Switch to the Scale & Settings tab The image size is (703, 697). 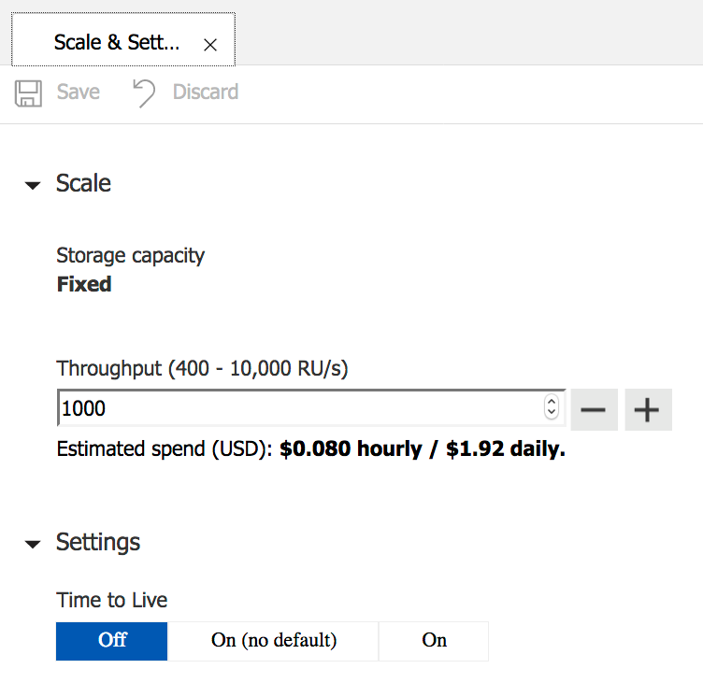[x=116, y=43]
